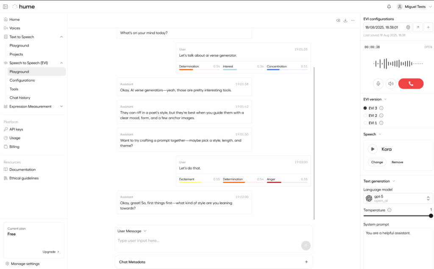Viewport: 434px width, 269px height.
Task: Toggle the sidebar collapse icon
Action: pos(5,7)
